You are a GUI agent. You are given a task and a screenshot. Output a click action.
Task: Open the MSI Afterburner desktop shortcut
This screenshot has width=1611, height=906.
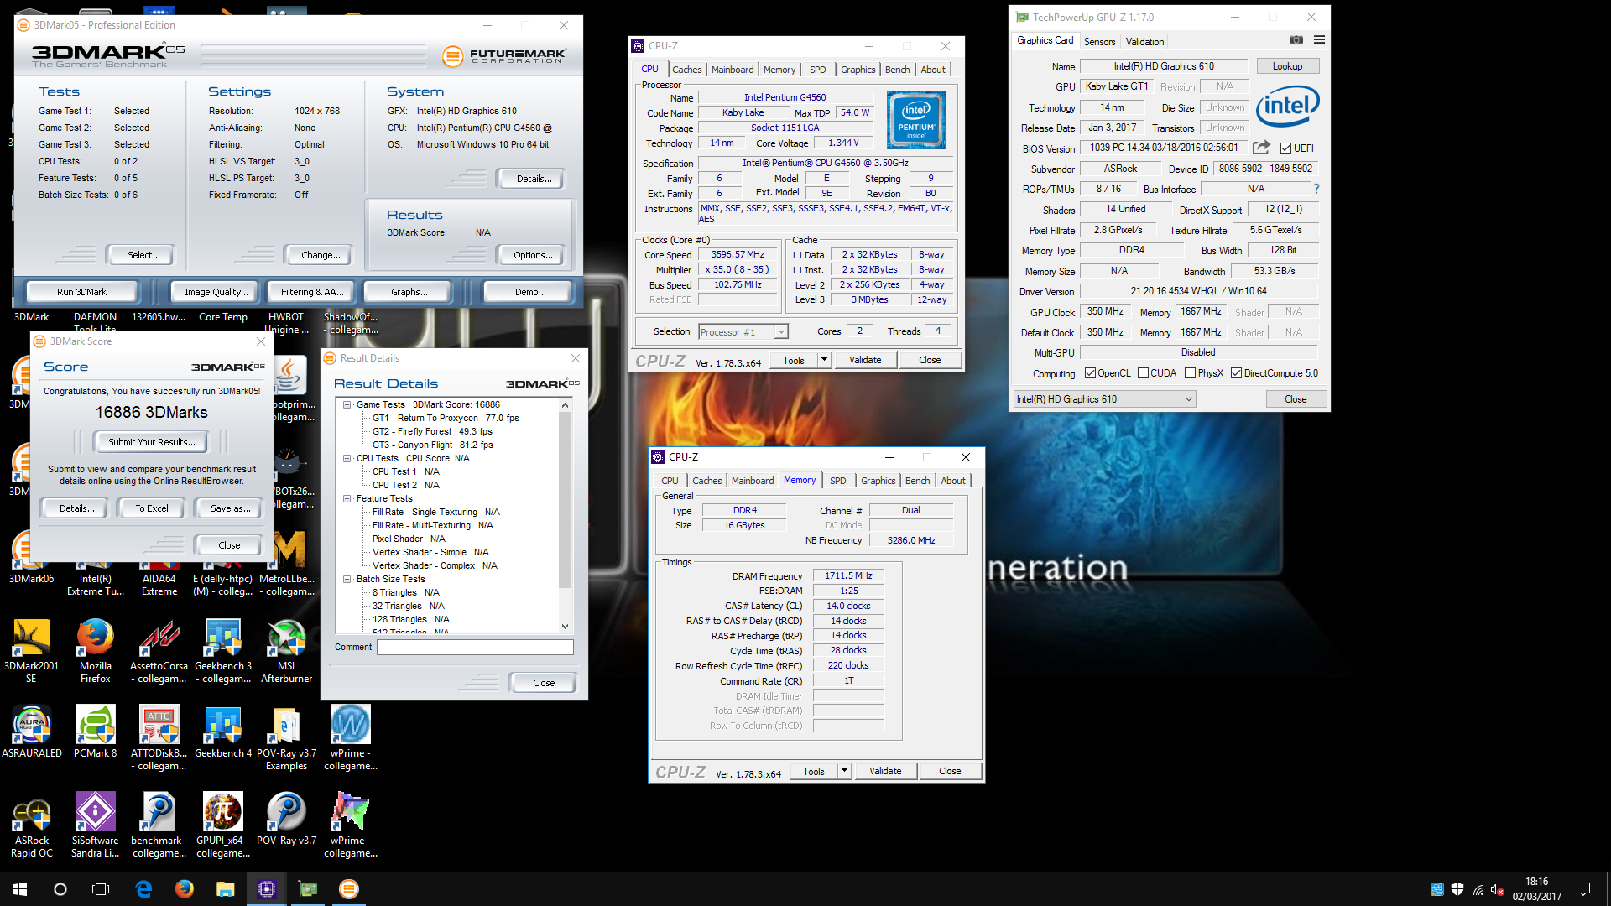287,652
